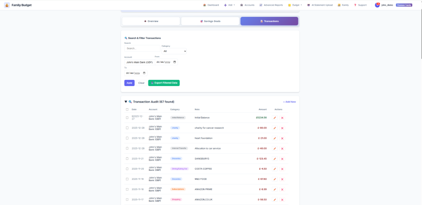The height and width of the screenshot is (205, 422).
Task: Click edit pencil for Initial Balance row
Action: point(275,118)
